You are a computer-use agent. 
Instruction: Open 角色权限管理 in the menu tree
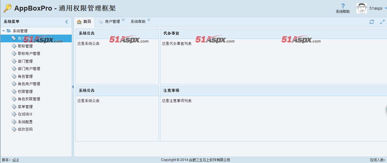click(x=29, y=99)
